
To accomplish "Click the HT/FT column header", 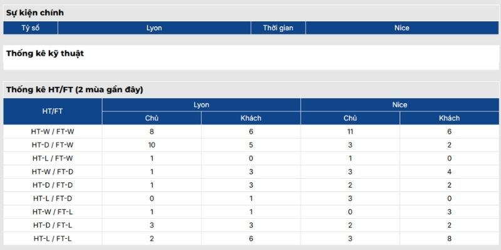I will click(x=53, y=111).
